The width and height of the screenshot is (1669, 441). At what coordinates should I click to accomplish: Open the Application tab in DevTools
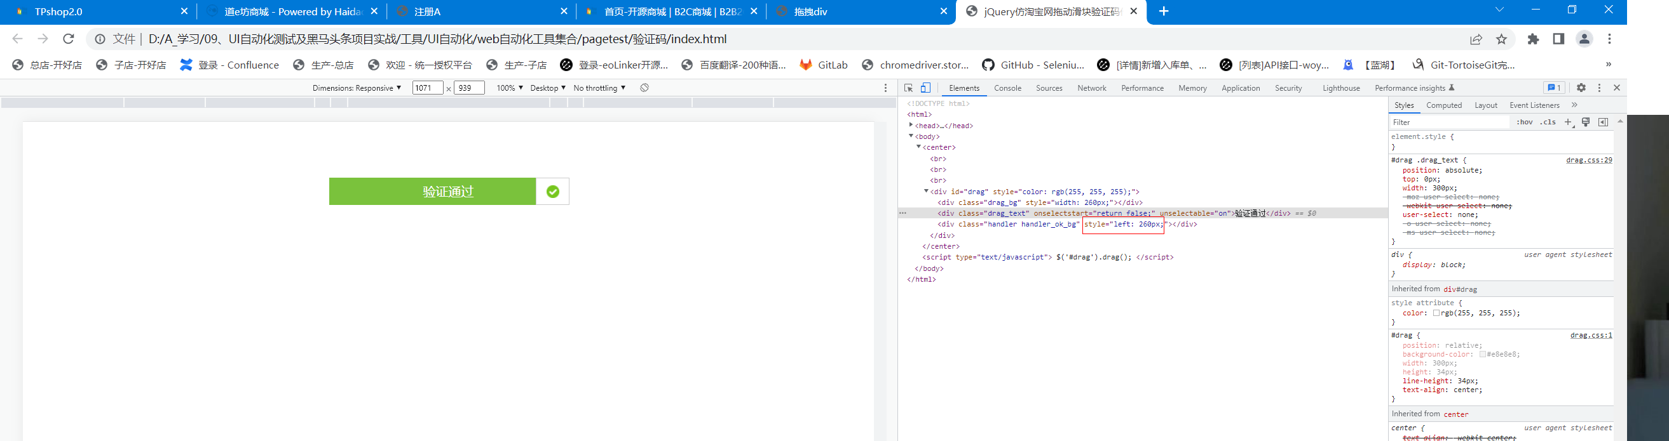(1241, 88)
